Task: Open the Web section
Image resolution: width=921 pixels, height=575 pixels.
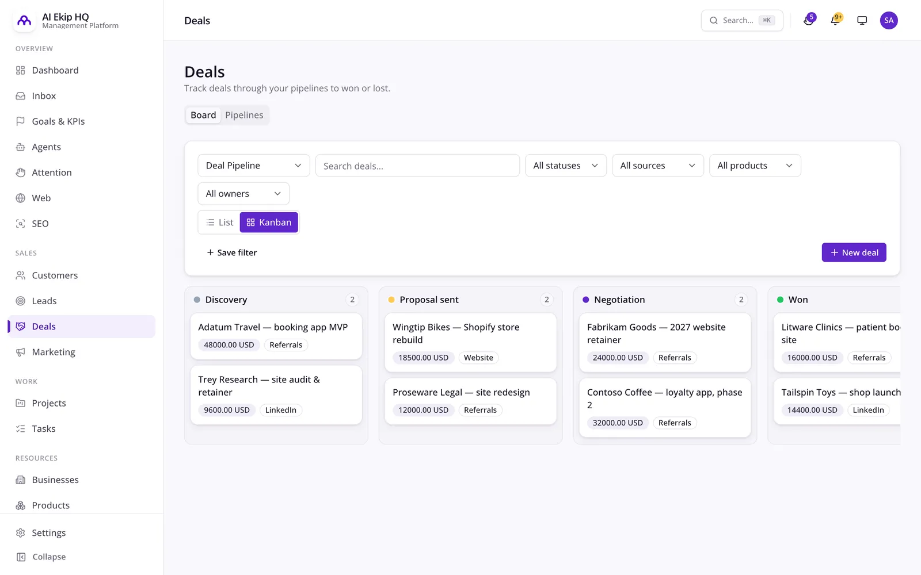Action: (x=82, y=198)
